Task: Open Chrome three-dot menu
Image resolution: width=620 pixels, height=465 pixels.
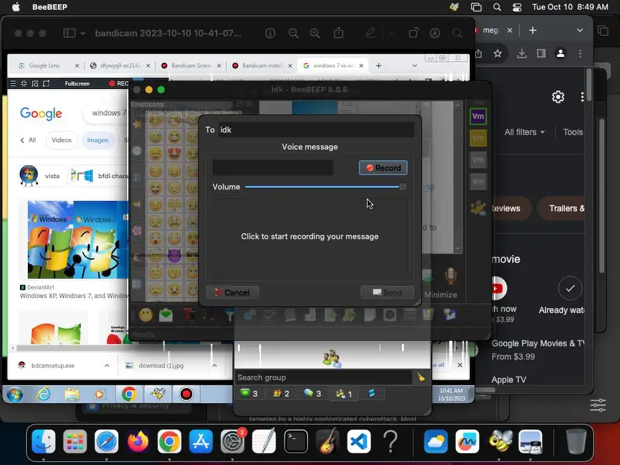Action: point(580,53)
